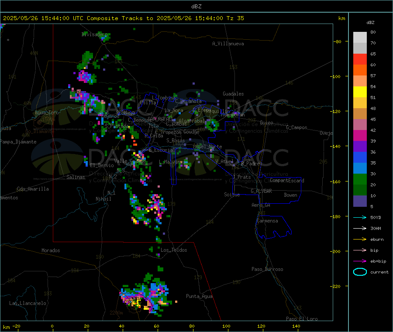
Task: Click the Guadales map label
Action: point(233,94)
